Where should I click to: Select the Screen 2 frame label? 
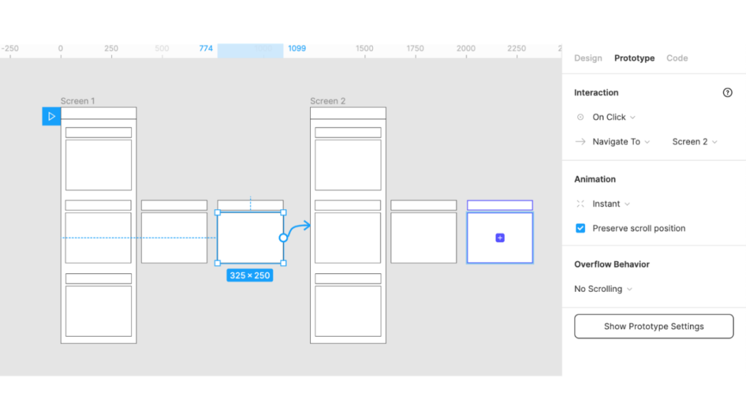(x=328, y=101)
